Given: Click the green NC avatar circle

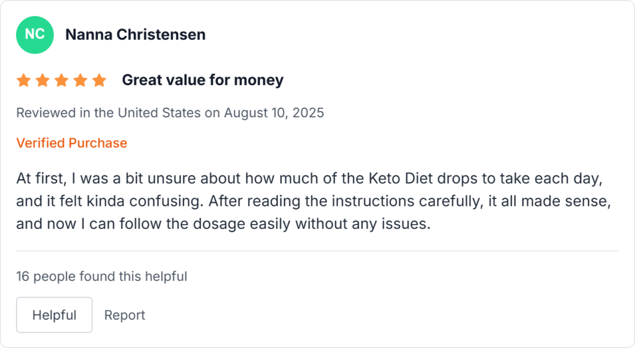Looking at the screenshot, I should click(34, 35).
